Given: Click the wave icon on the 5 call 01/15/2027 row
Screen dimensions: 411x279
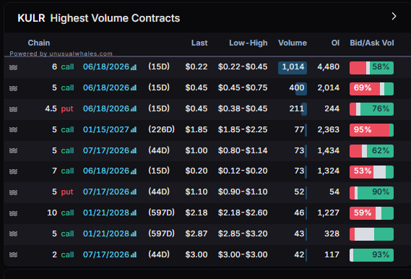Looking at the screenshot, I should click(14, 130).
